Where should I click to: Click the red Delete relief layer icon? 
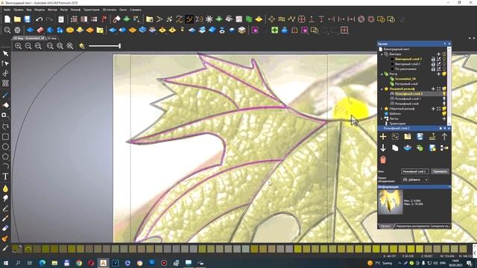383,159
